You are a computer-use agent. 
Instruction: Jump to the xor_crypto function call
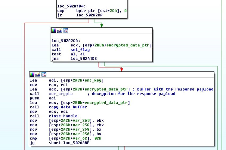pos(61,94)
